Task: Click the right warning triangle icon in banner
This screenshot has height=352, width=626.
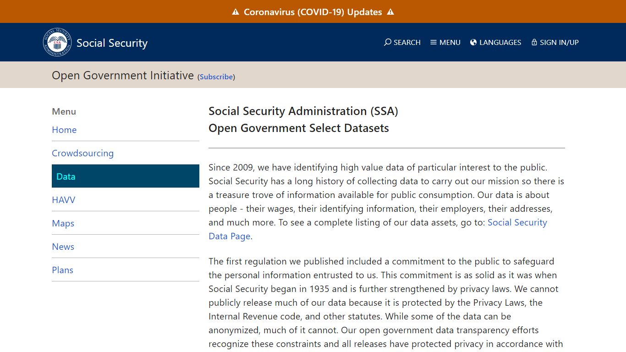Action: pos(390,12)
